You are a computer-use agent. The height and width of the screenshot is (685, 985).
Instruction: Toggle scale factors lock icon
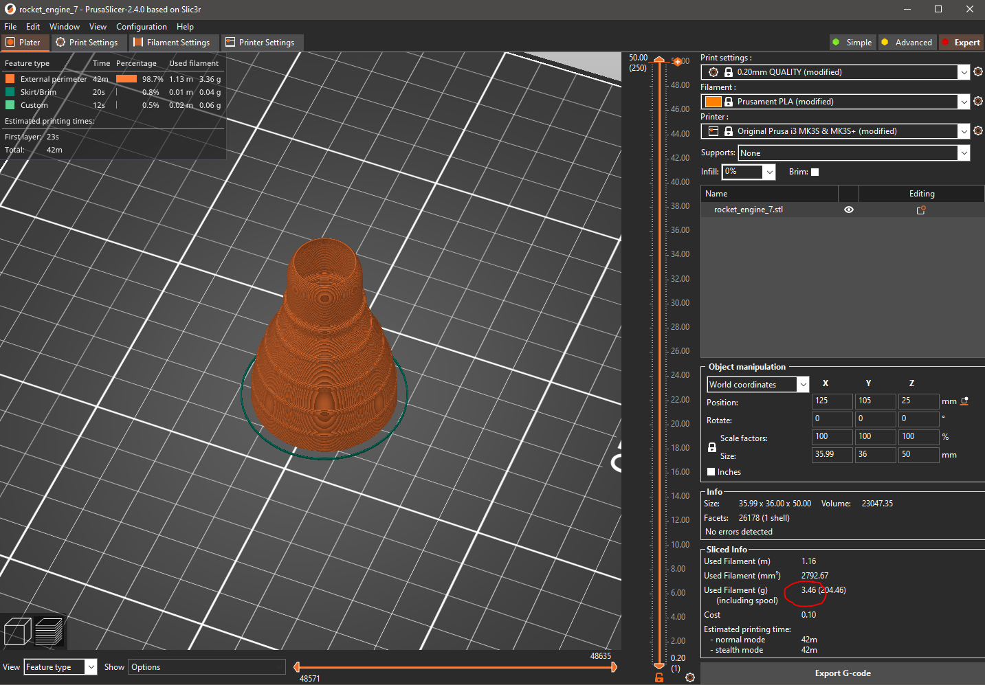(712, 447)
